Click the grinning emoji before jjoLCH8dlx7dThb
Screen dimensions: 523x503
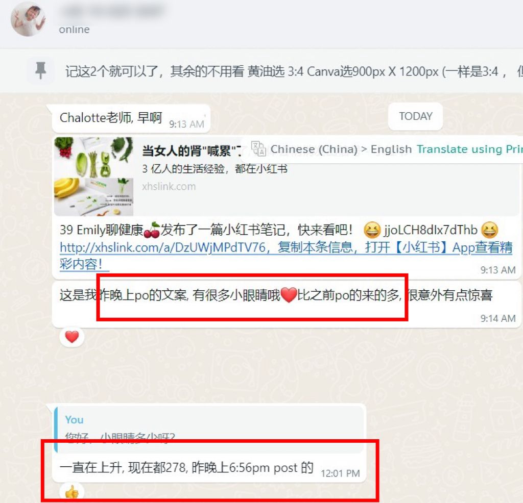tap(372, 230)
